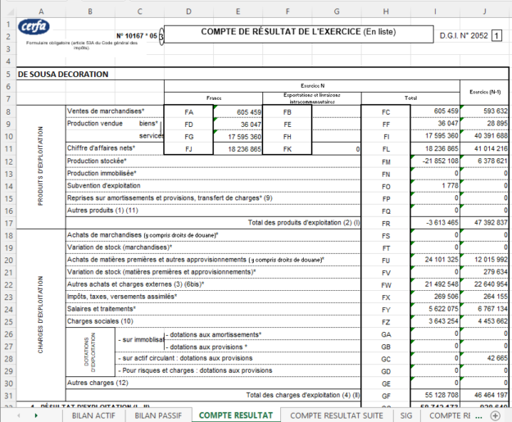This screenshot has width=512, height=422.
Task: Click the Production stockée total -21 852 108
Action: 434,162
